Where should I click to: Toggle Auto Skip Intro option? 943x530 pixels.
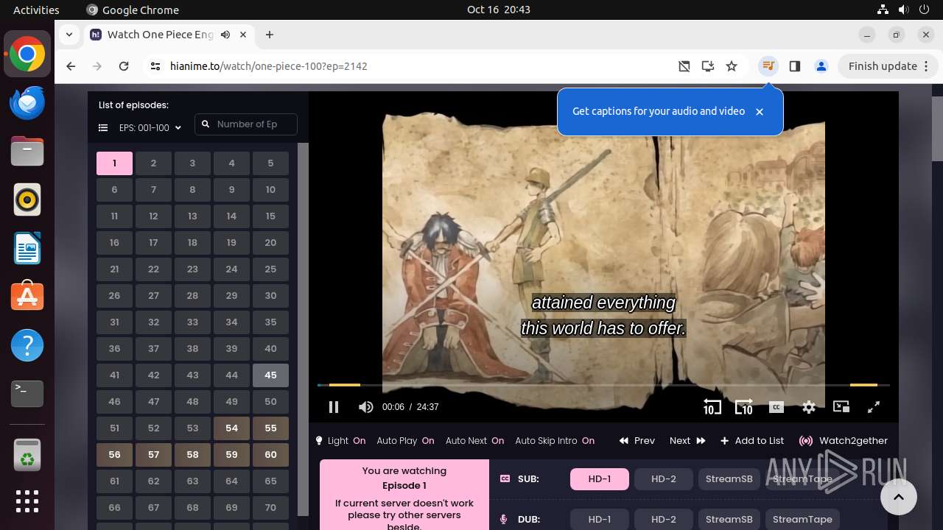coord(555,441)
